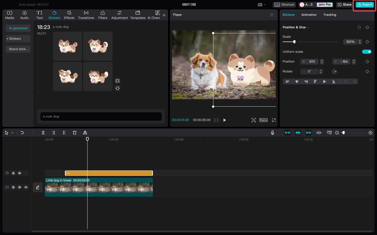Switch to the Animation tab

pos(309,15)
